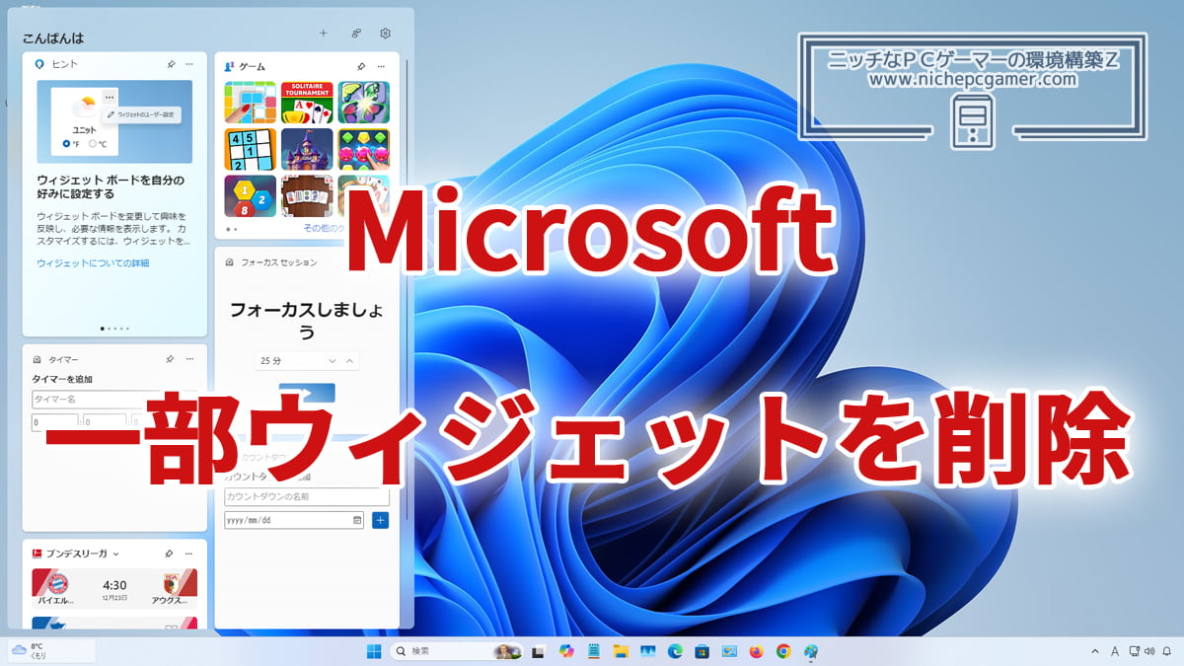1184x666 pixels.
Task: Open the Mahjong tiles game thumbnail
Action: [307, 196]
